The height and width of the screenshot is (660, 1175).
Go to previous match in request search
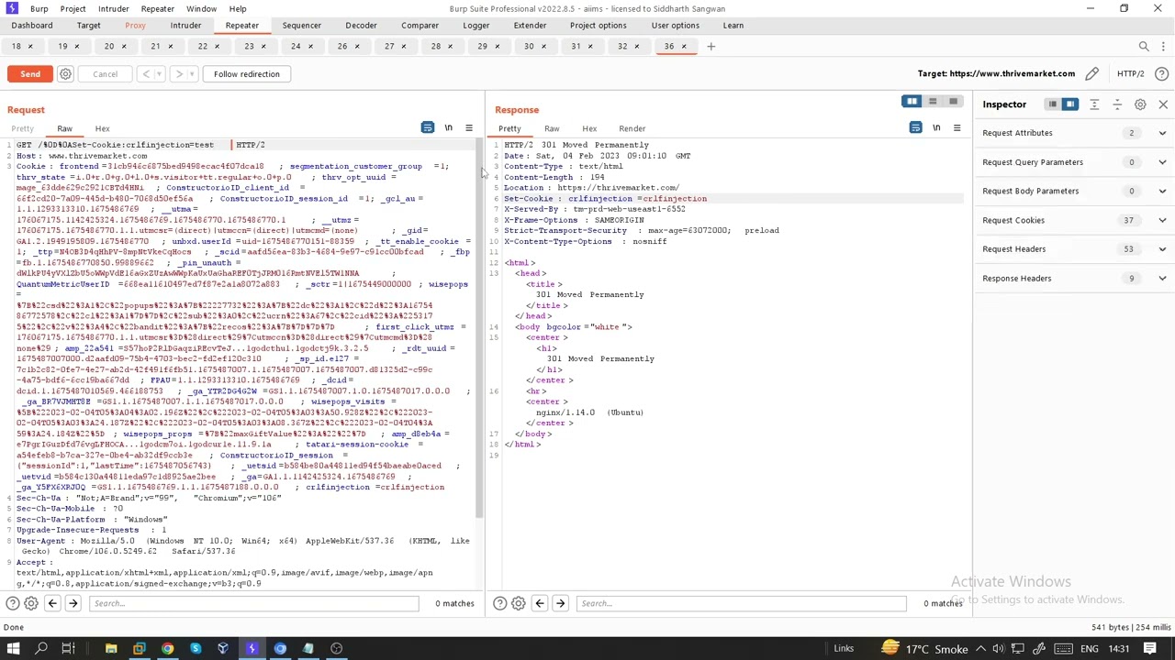pyautogui.click(x=52, y=603)
